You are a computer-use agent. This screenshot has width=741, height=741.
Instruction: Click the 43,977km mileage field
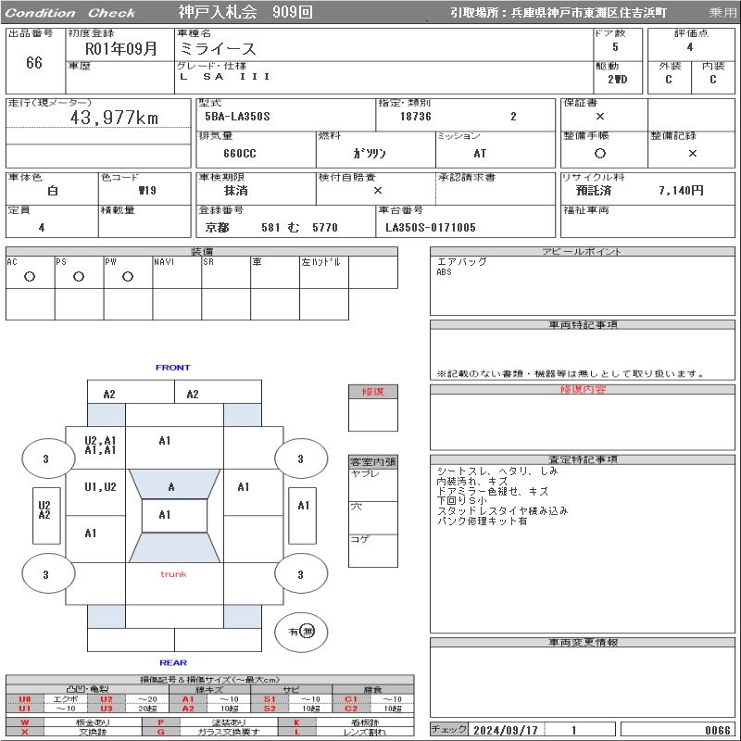(114, 118)
